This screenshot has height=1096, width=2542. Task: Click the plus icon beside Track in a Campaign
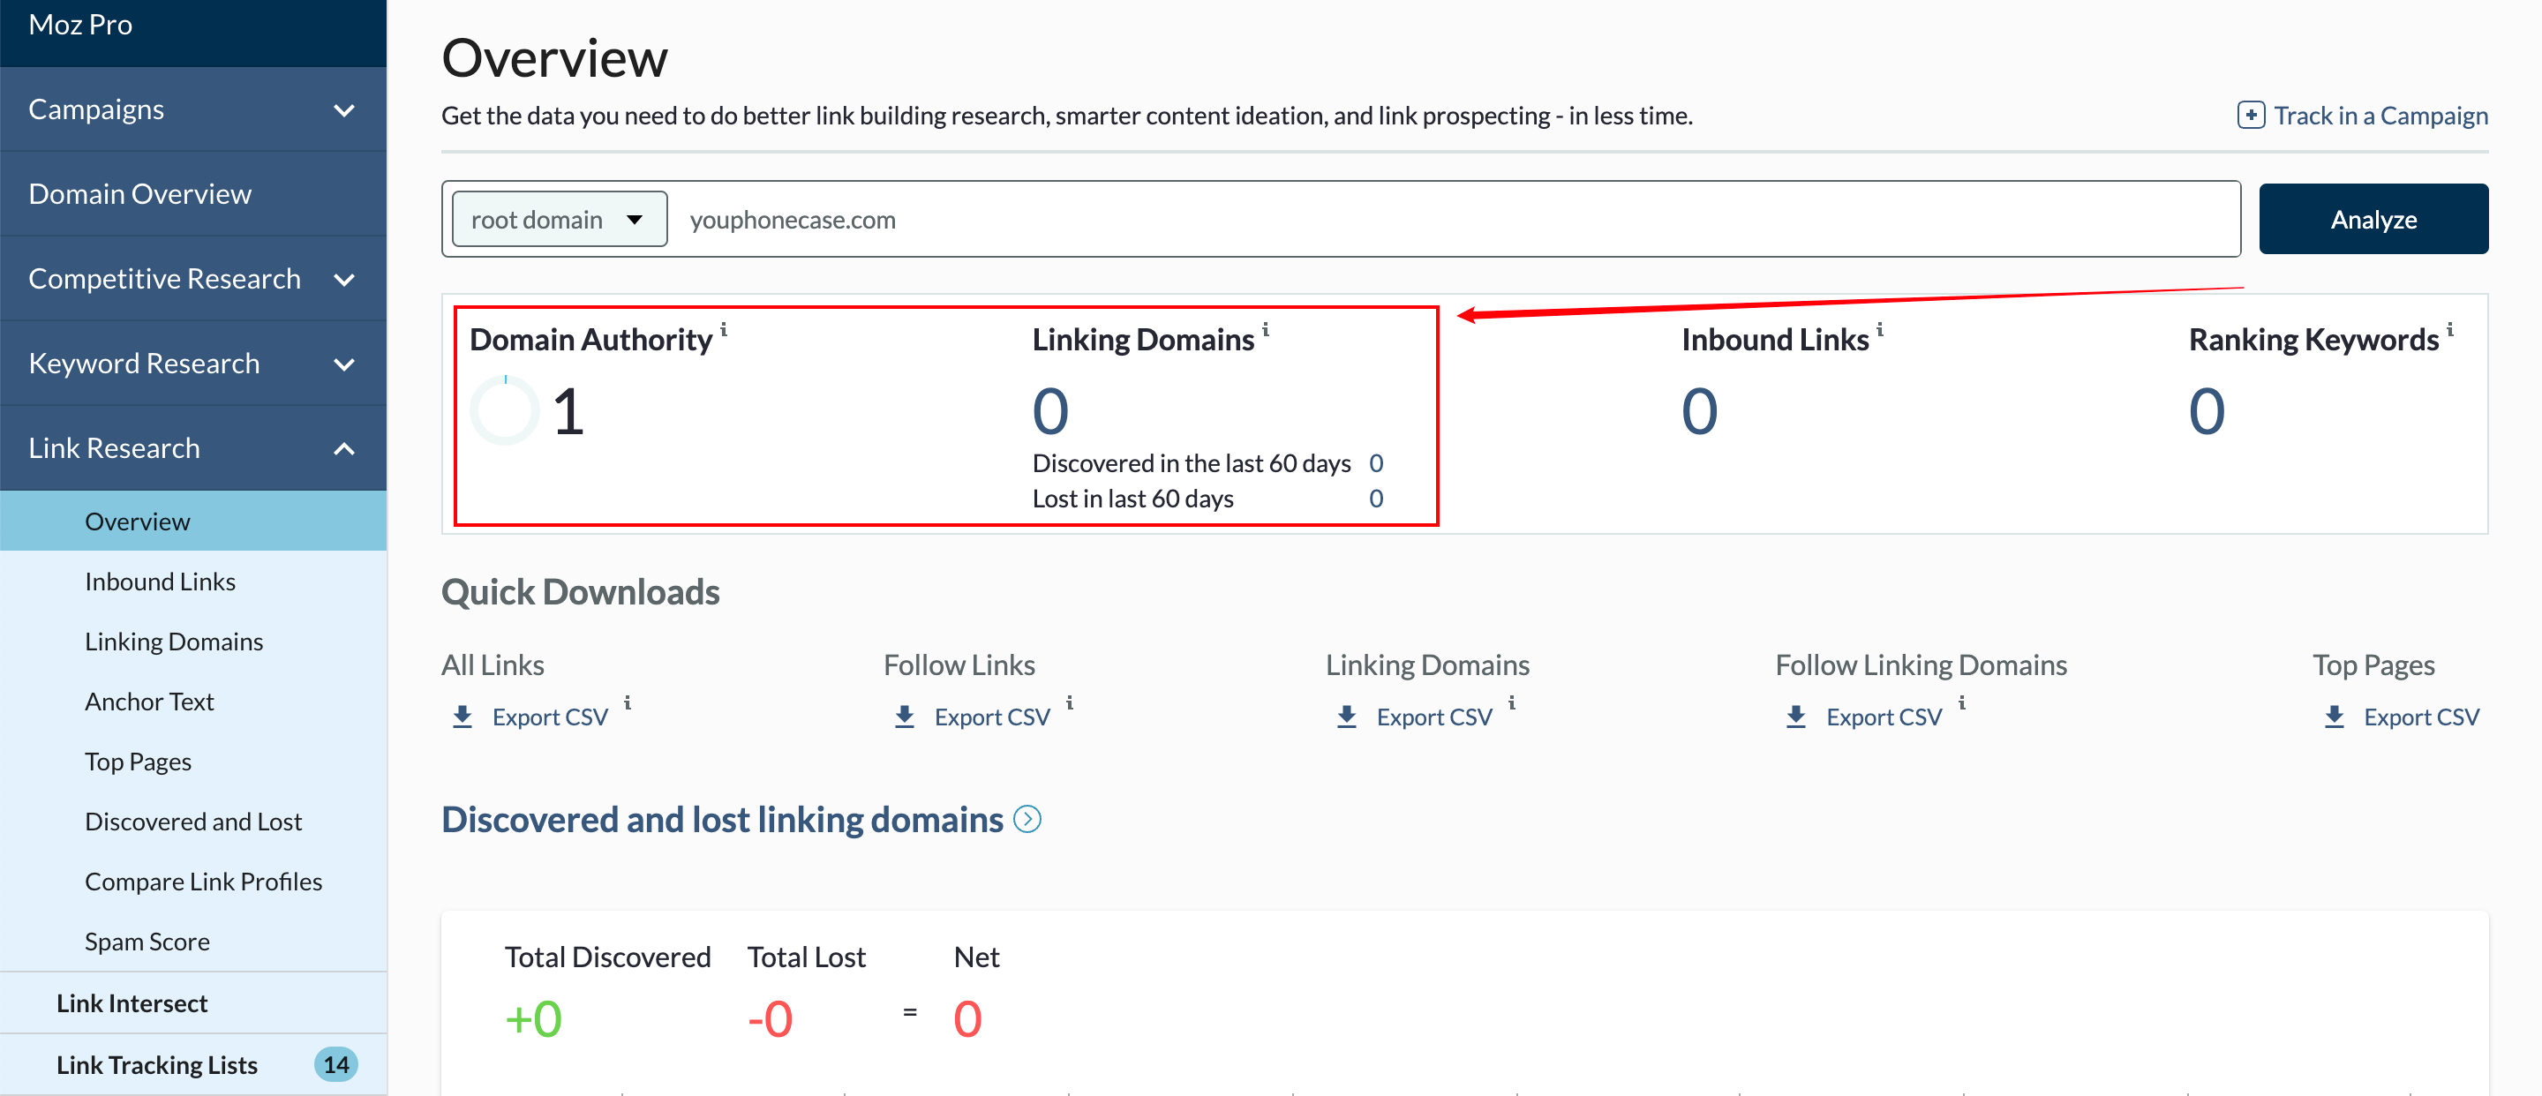coord(2251,116)
